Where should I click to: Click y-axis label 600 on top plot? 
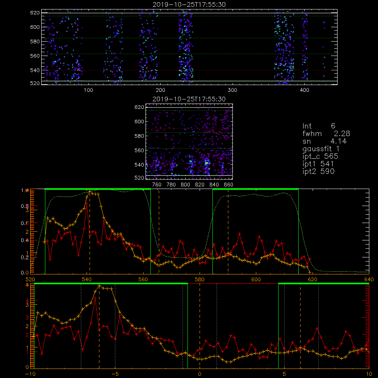click(35, 27)
